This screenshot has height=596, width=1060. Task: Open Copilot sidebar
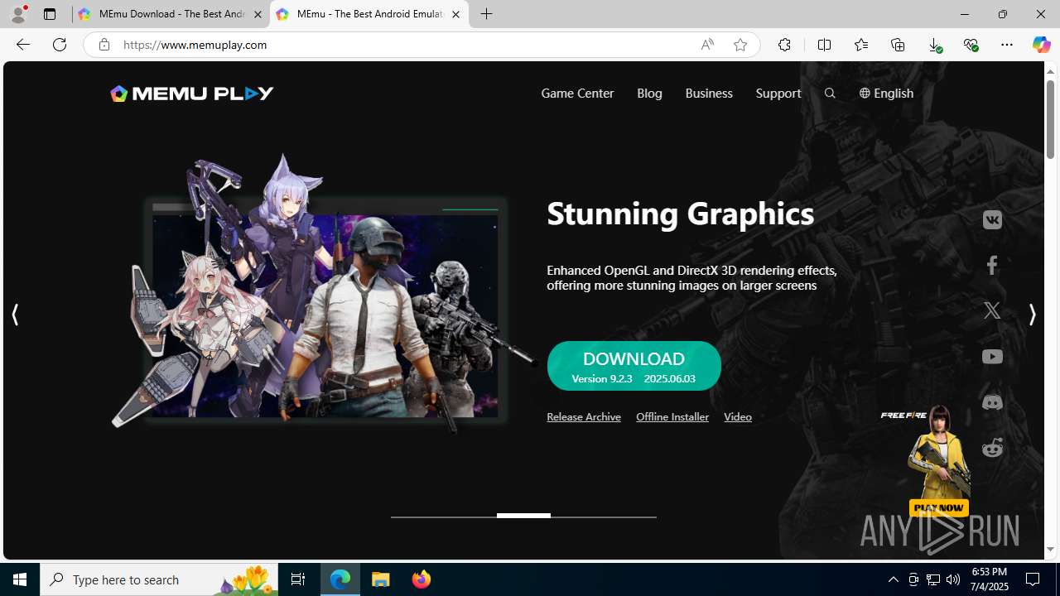(x=1041, y=45)
